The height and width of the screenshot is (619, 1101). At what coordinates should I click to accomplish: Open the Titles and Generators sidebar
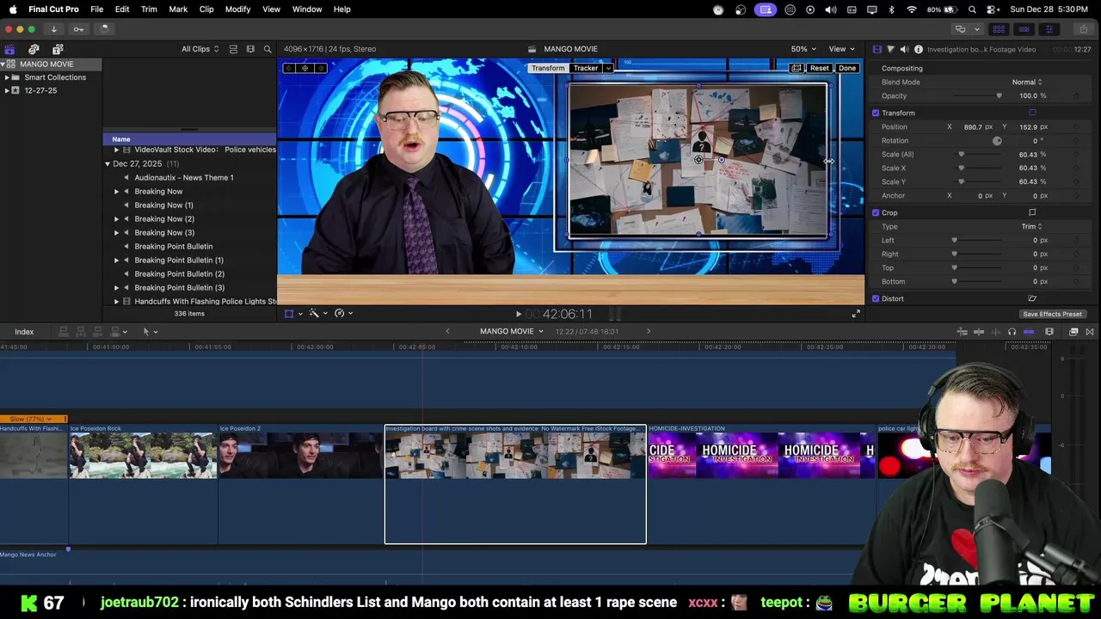click(58, 49)
